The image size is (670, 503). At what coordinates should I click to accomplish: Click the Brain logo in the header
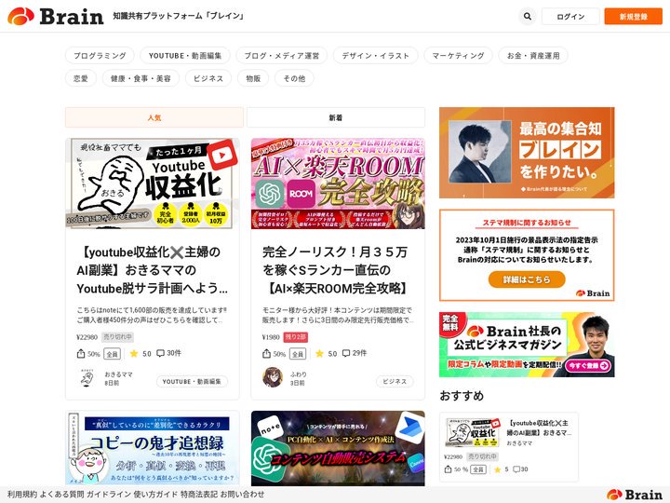pos(56,16)
